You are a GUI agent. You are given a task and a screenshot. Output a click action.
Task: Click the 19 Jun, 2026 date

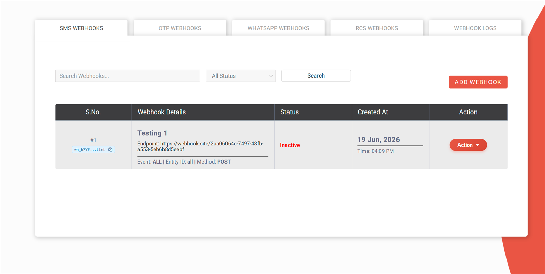tap(378, 140)
